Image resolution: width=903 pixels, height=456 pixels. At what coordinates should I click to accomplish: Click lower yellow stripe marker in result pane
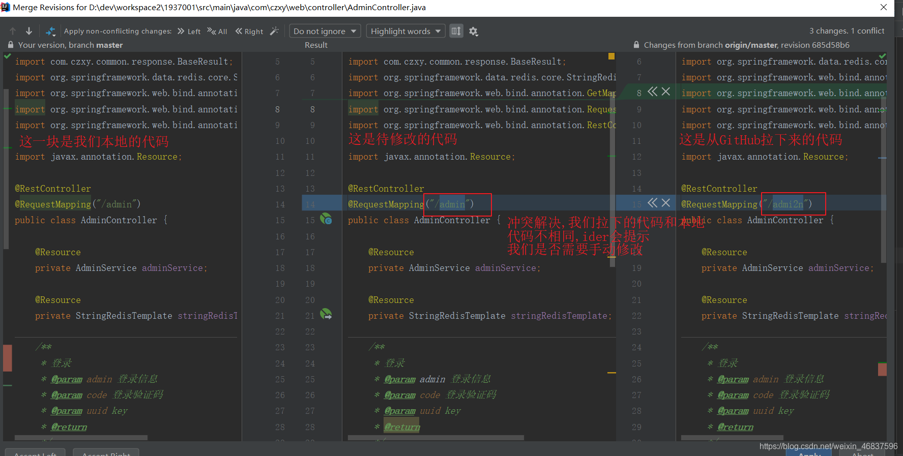[x=611, y=373]
